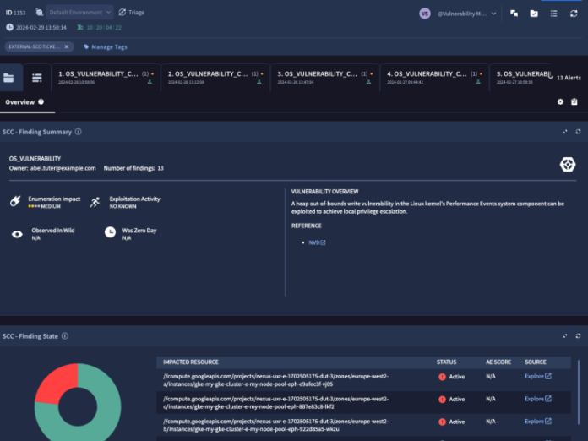Screen dimensions: 588x441
Task: Open Overview settings gear icon
Action: pyautogui.click(x=560, y=102)
